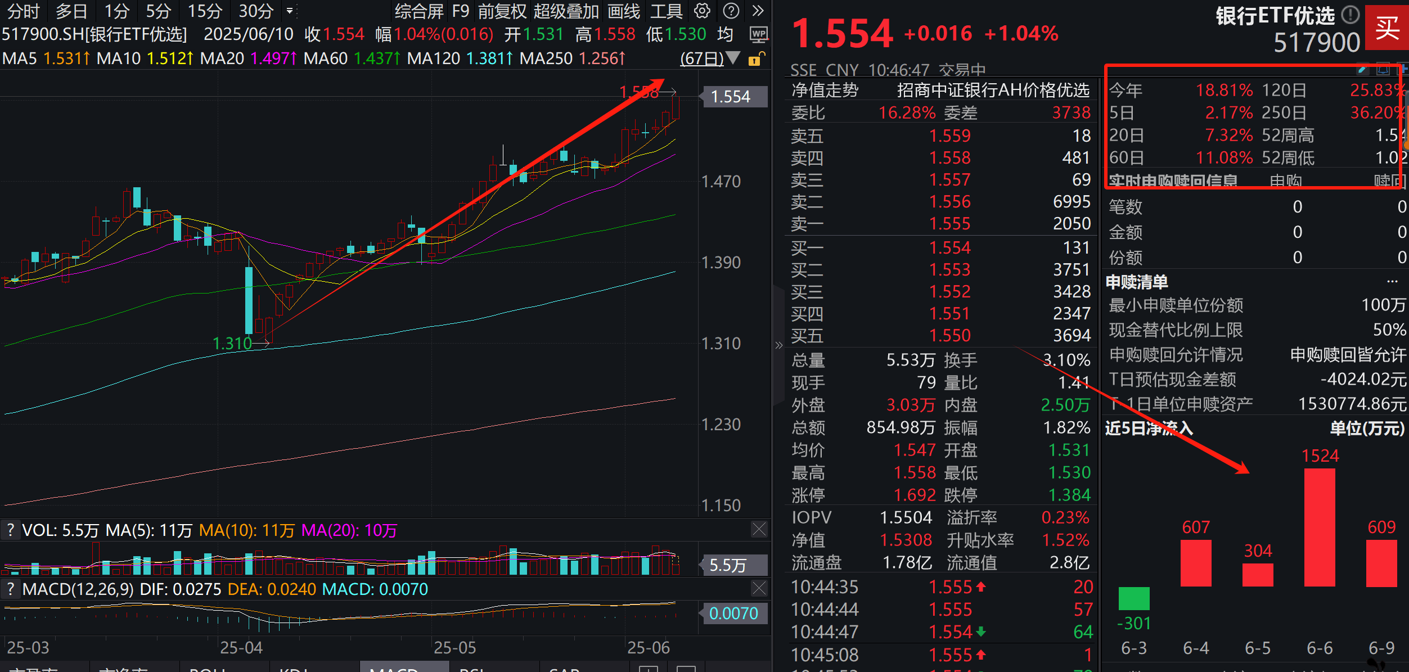Open the 画线 drawing menu
Image resolution: width=1409 pixels, height=672 pixels.
point(624,11)
